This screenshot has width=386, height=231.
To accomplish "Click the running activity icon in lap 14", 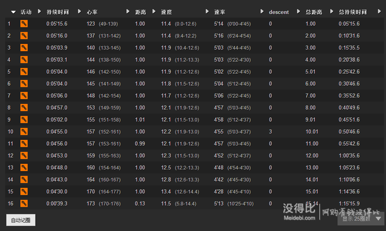I will pyautogui.click(x=24, y=179).
